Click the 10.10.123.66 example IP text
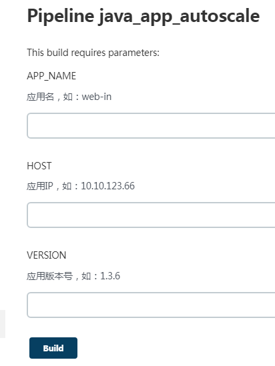The height and width of the screenshot is (366, 275). pyautogui.click(x=107, y=186)
